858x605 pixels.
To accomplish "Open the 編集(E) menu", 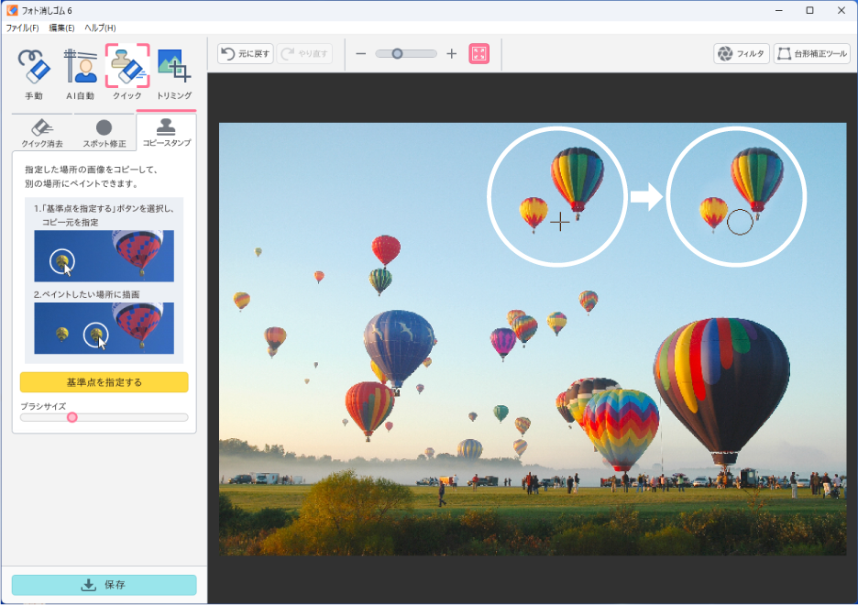I will point(61,27).
